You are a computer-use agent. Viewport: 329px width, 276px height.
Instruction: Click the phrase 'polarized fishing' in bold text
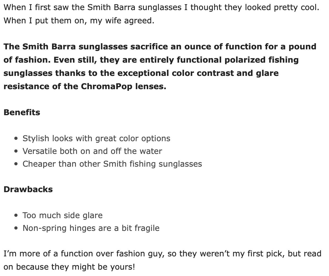point(262,60)
